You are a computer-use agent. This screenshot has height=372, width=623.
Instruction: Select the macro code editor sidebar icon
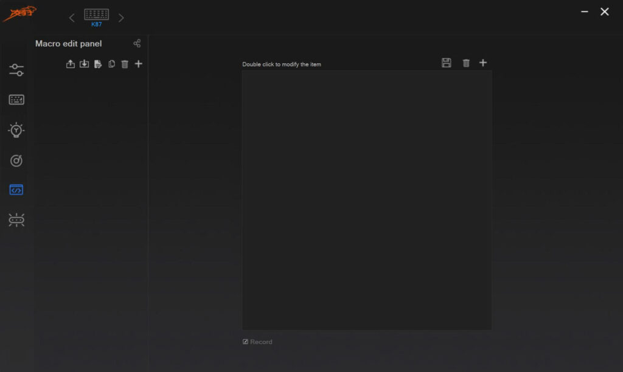pos(16,190)
